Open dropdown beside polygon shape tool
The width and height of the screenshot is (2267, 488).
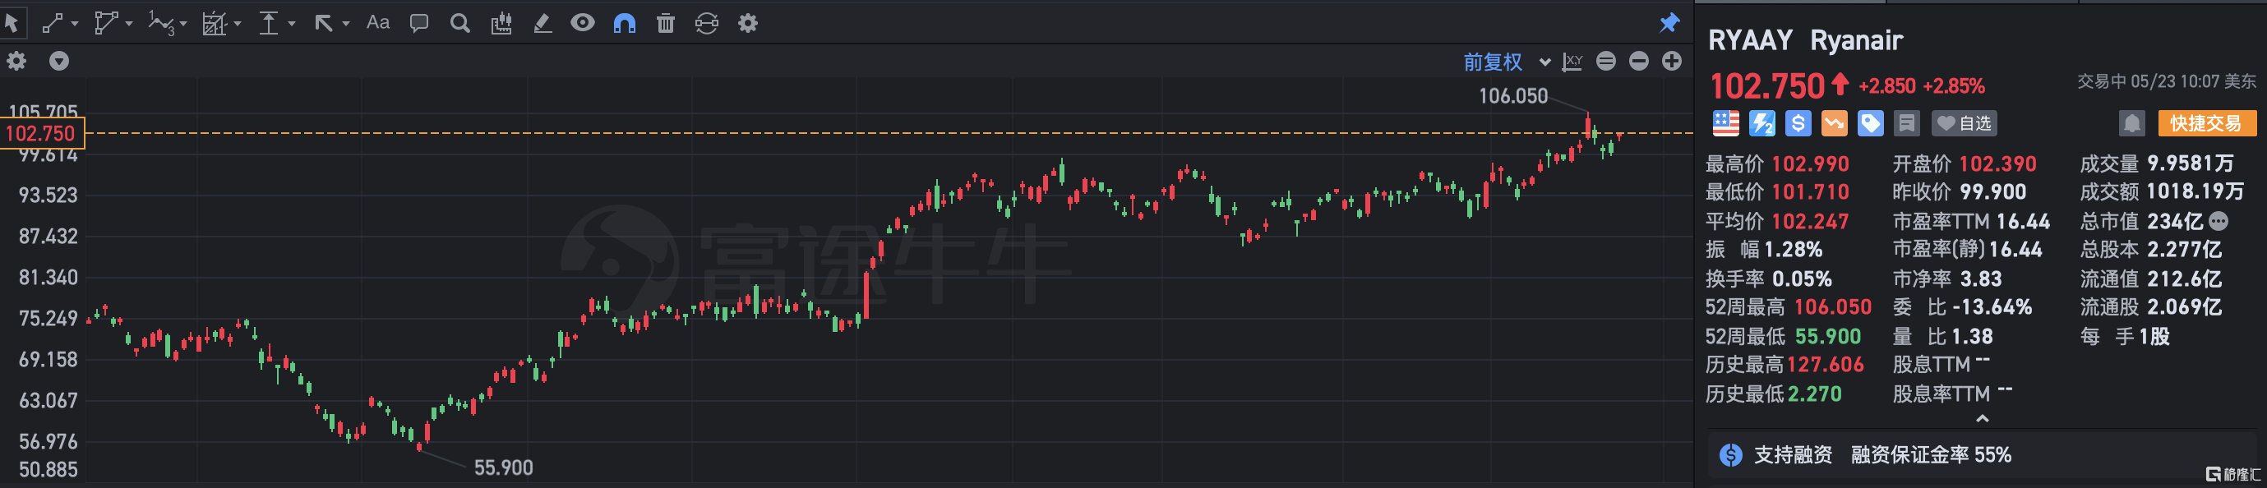click(x=128, y=24)
